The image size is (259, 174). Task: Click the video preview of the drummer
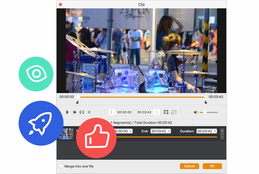141,51
